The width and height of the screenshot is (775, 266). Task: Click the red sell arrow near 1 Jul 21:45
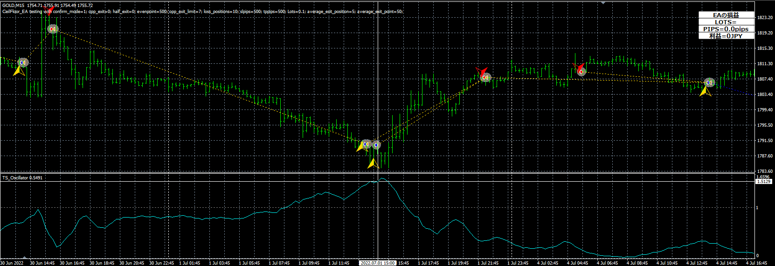481,72
